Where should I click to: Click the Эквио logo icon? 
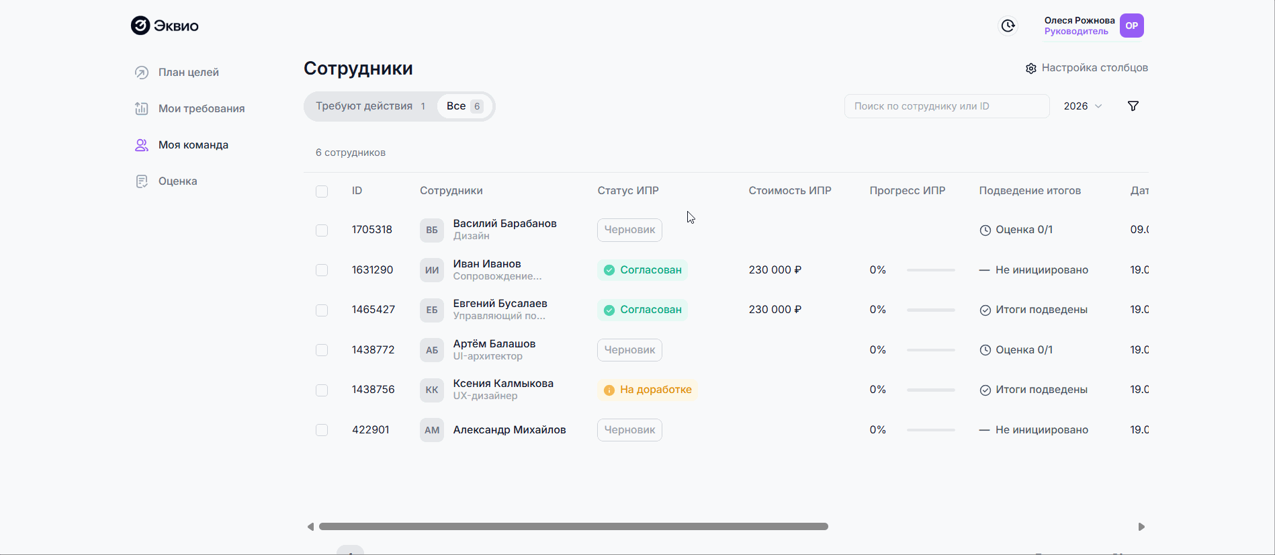[x=140, y=26]
